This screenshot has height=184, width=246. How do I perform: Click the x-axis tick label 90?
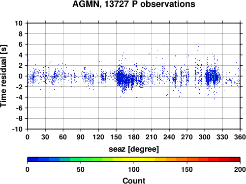point(81,137)
